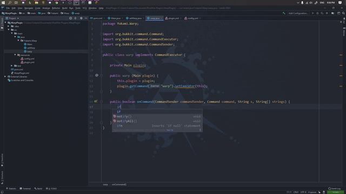This screenshot has height=194, width=346.
Task: Open plugin.yml in project tree
Action: click(x=28, y=63)
